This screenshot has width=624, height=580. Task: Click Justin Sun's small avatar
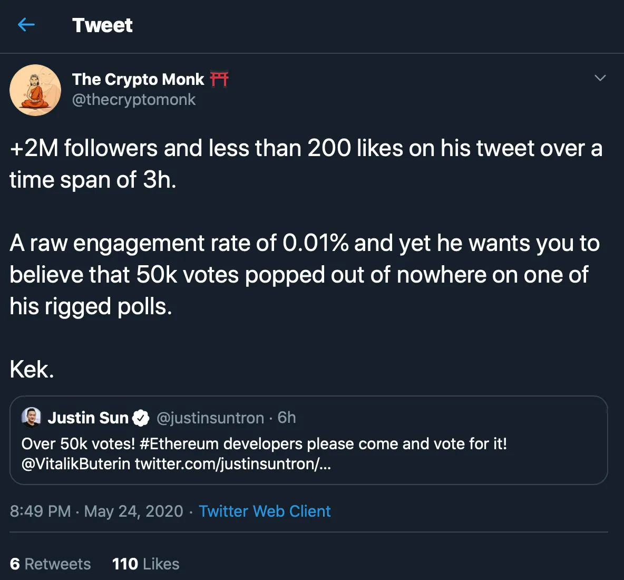click(x=31, y=418)
